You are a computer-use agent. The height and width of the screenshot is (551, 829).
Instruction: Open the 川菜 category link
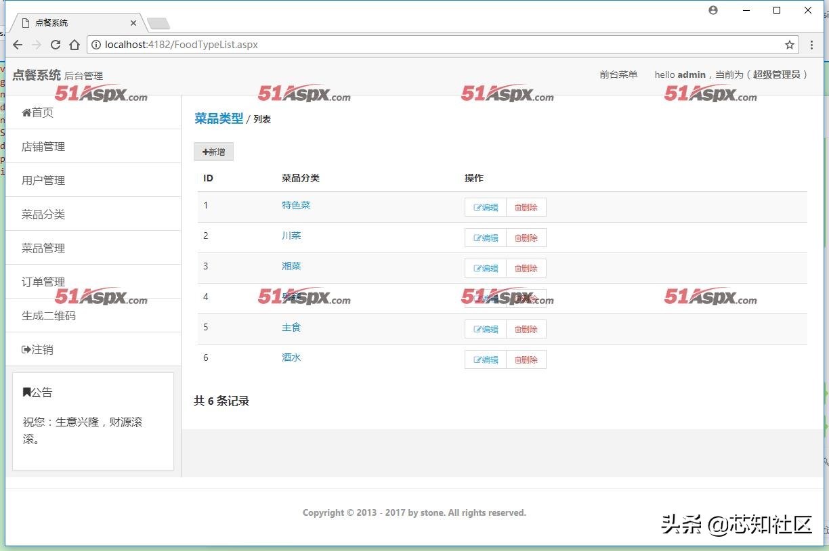[291, 236]
